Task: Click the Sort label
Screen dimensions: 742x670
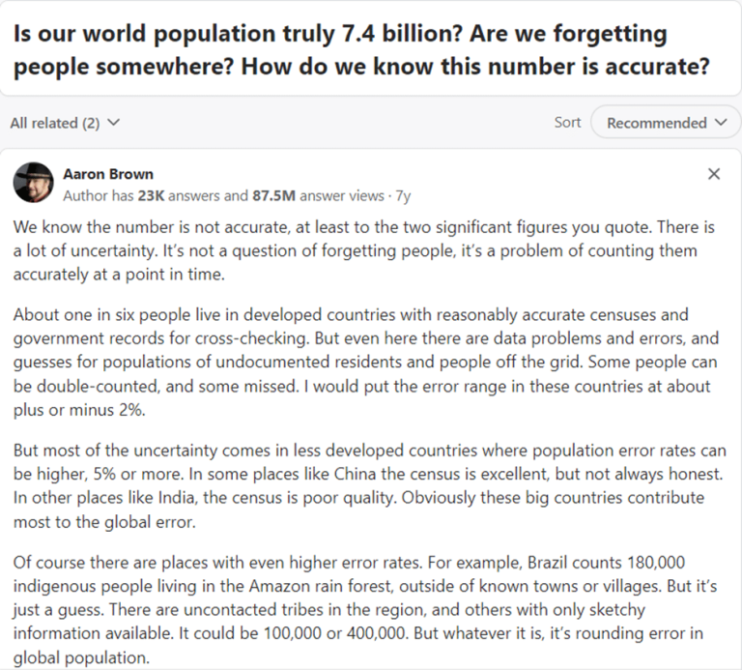Action: point(567,122)
